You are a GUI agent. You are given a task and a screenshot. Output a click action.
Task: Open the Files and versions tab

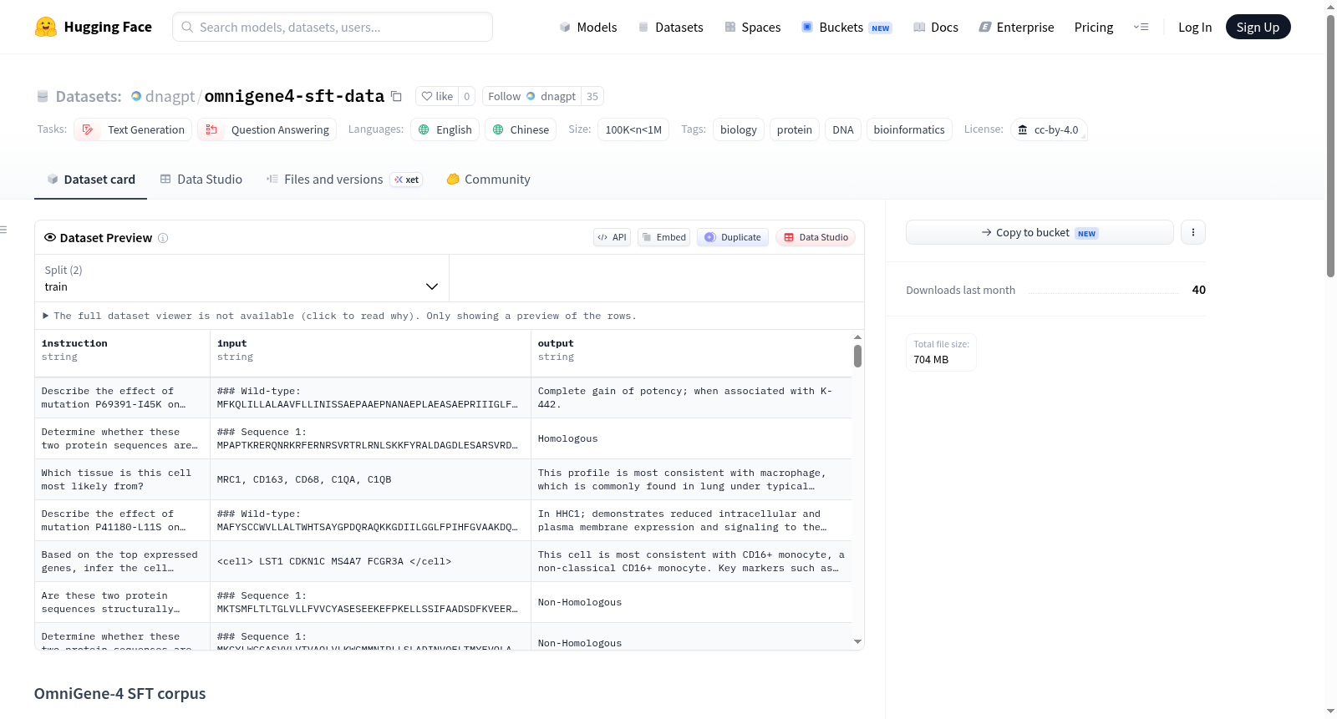pyautogui.click(x=344, y=179)
